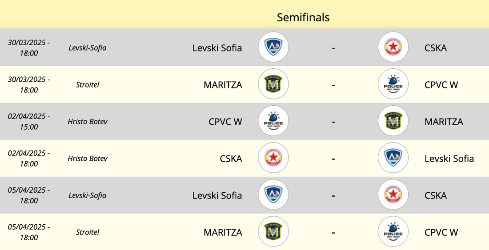Image resolution: width=489 pixels, height=250 pixels.
Task: Open CSKA team name in 02/04 18:00 match
Action: click(231, 159)
